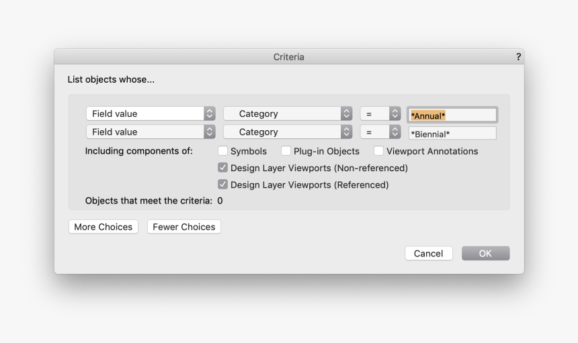This screenshot has height=343, width=578.
Task: Enable the Plug-in Objects checkbox
Action: (286, 151)
